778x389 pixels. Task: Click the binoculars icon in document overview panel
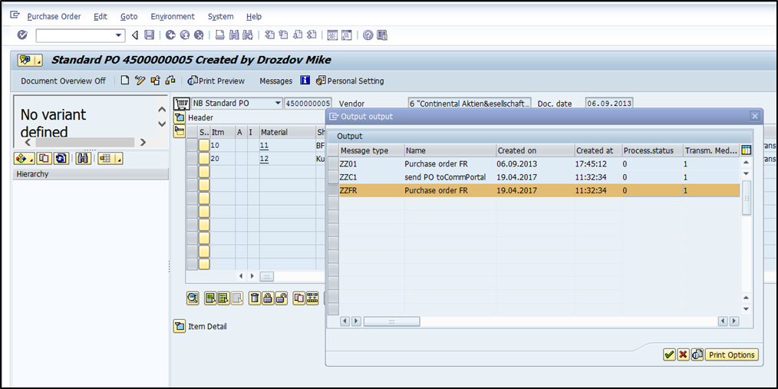pyautogui.click(x=82, y=158)
